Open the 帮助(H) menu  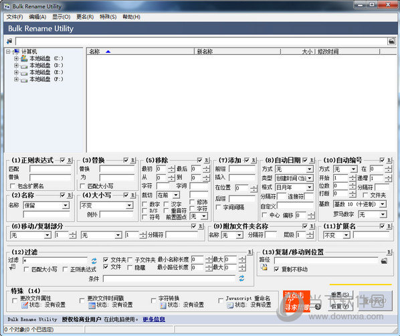pos(131,17)
